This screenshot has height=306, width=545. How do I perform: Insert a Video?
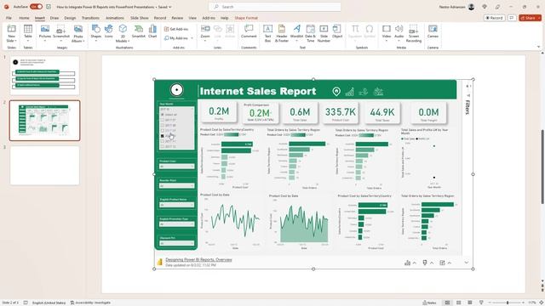(x=386, y=34)
